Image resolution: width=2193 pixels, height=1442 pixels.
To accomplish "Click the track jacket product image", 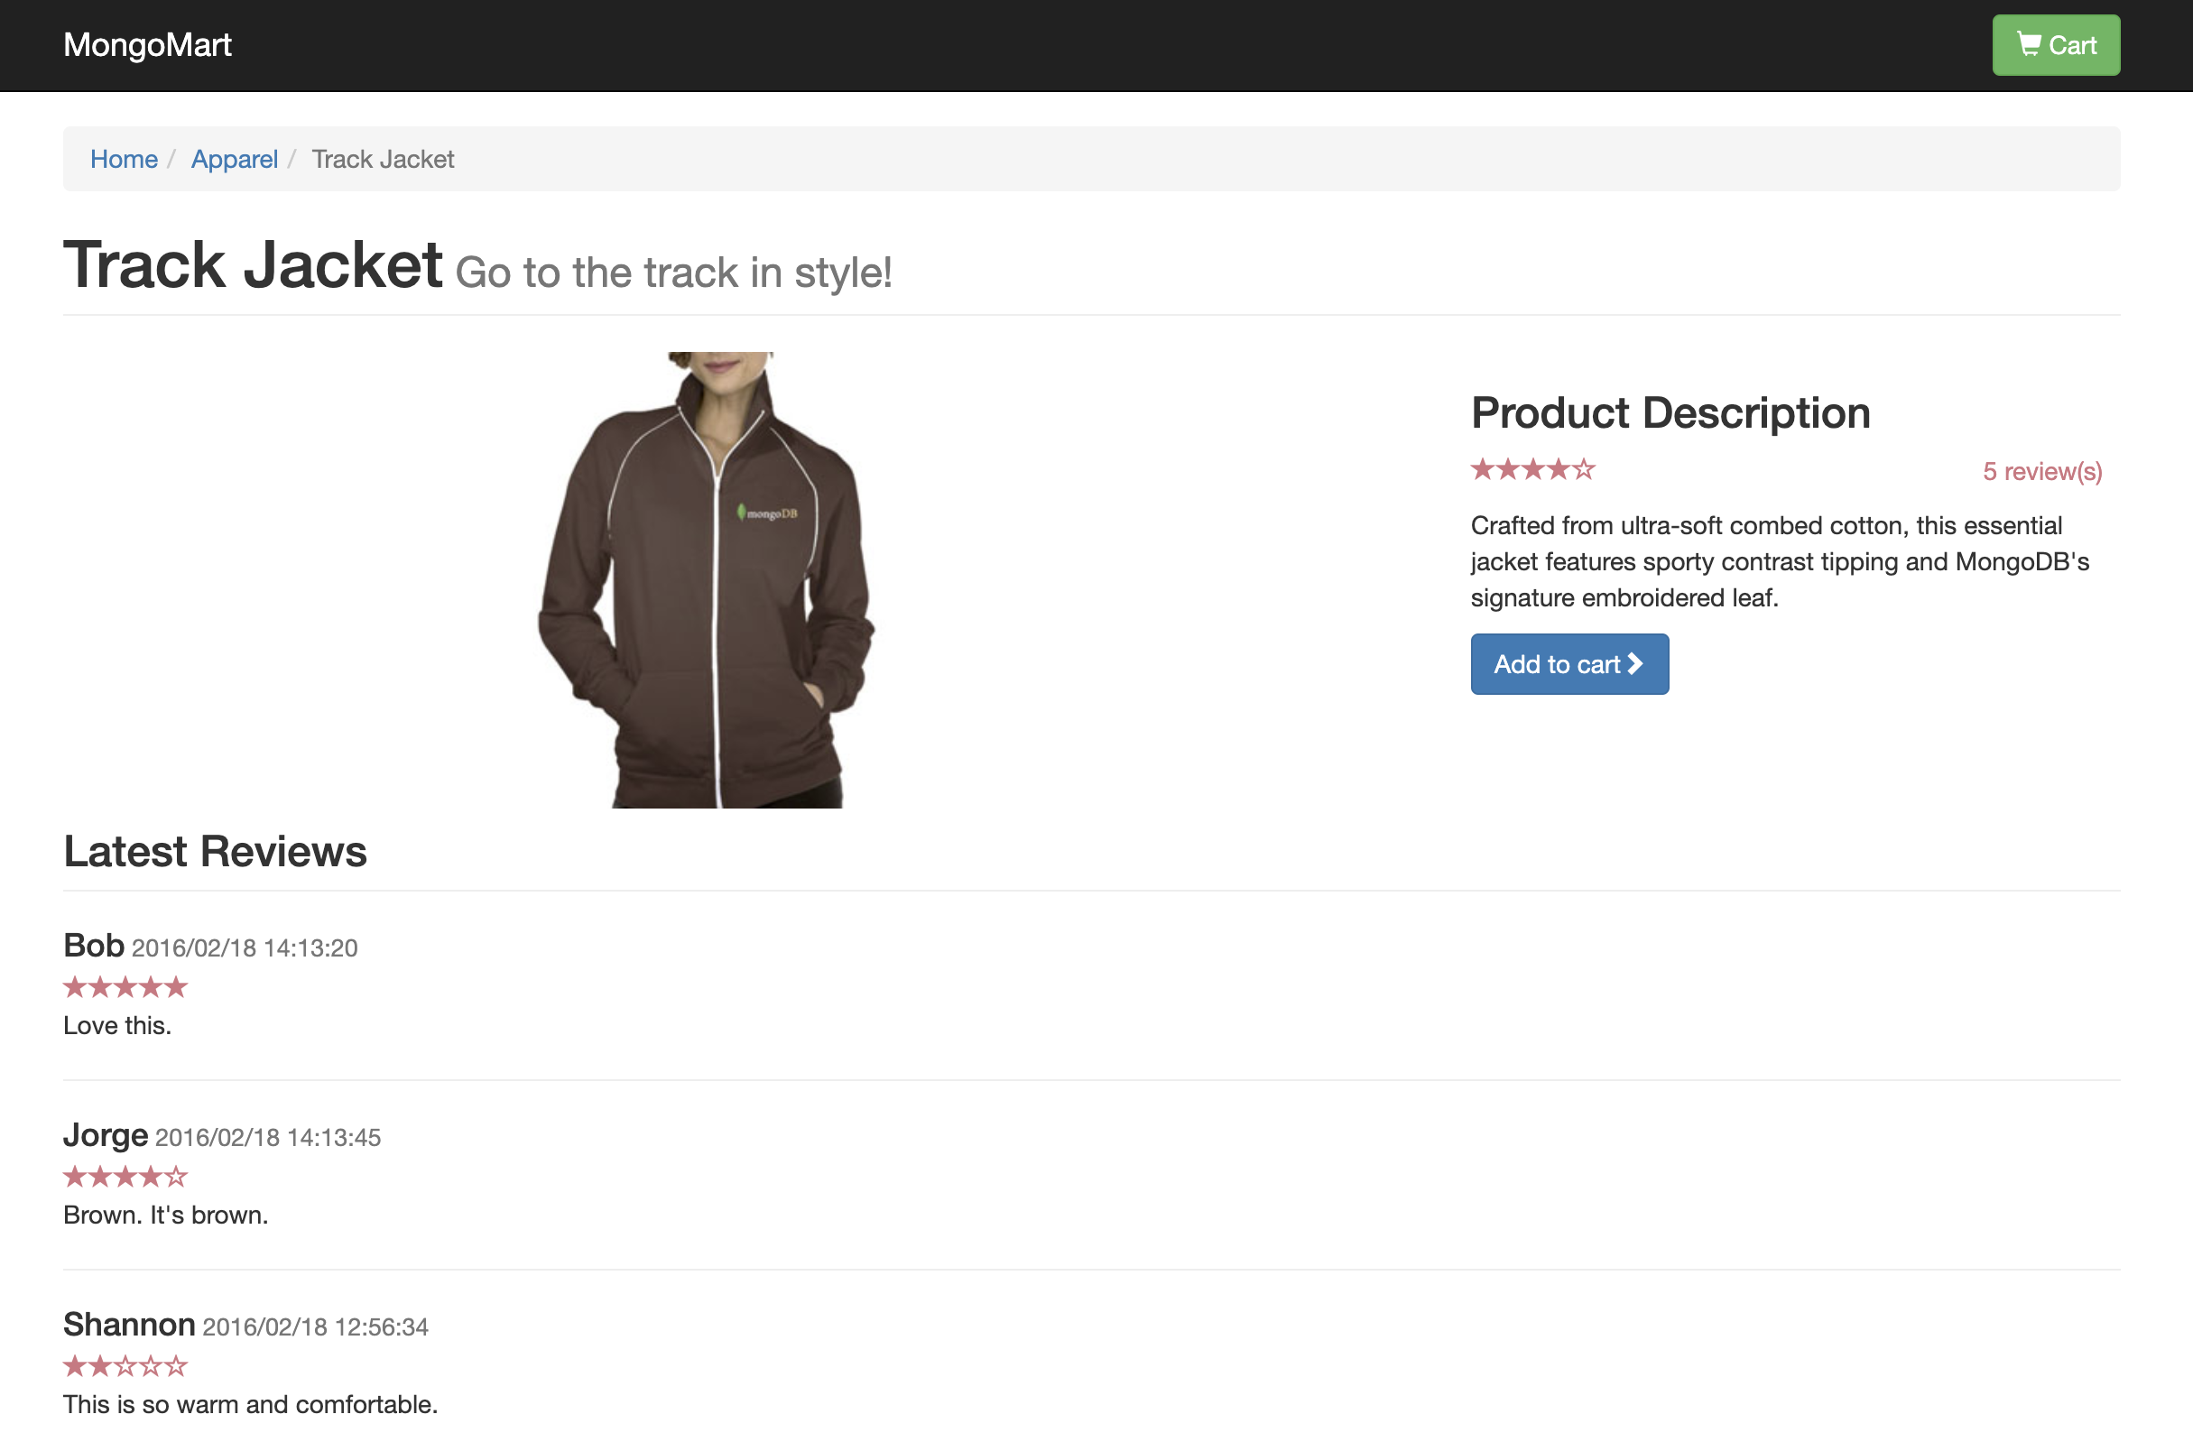I will [x=707, y=580].
